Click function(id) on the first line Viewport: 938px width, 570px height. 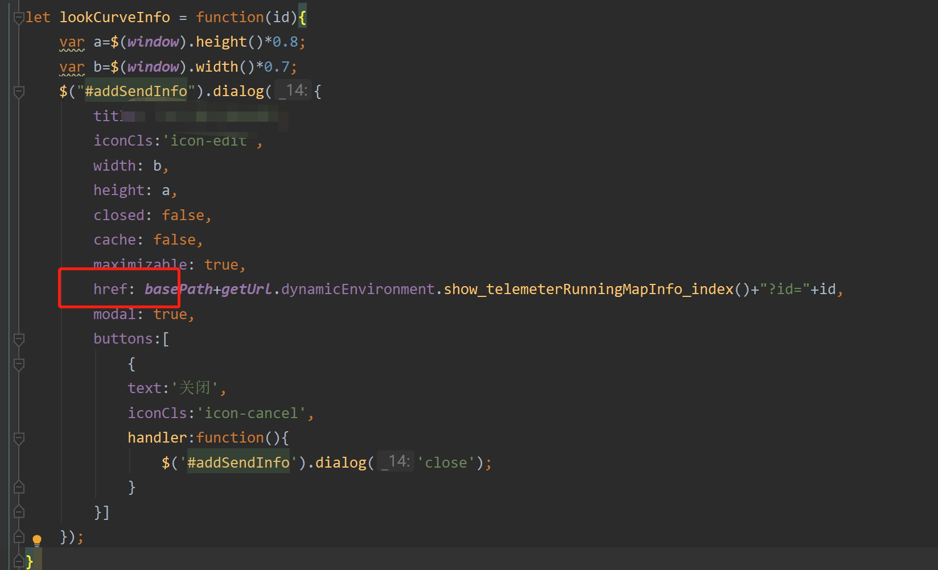tap(246, 17)
